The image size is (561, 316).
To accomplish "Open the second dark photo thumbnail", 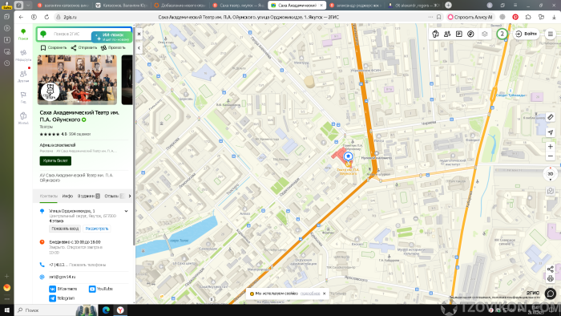I will [127, 80].
